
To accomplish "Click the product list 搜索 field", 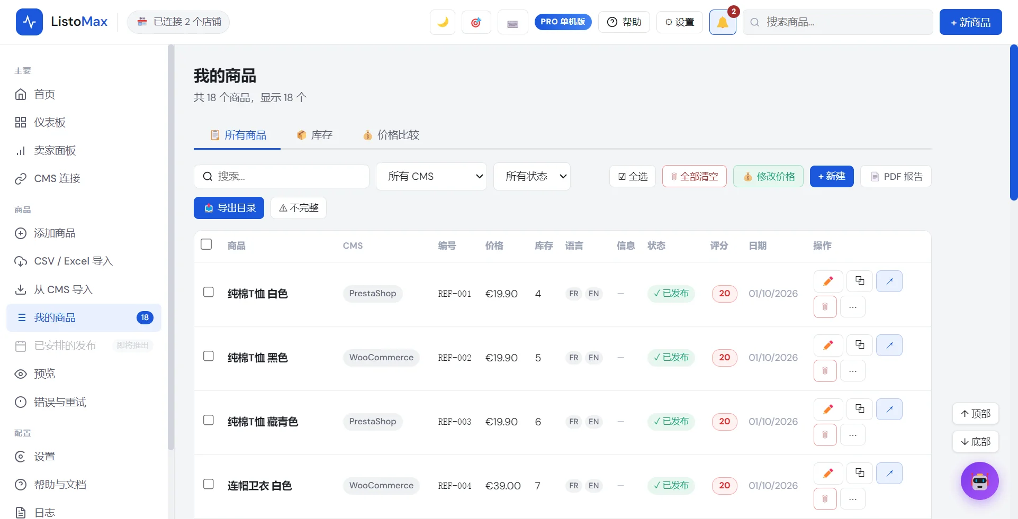I will tap(282, 176).
